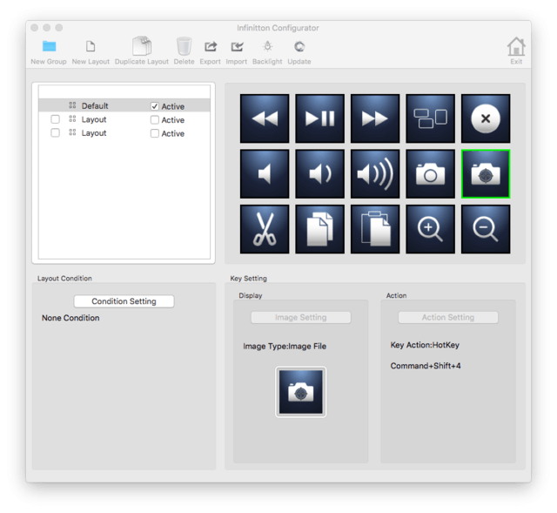Click the Import toolbar icon

[237, 46]
